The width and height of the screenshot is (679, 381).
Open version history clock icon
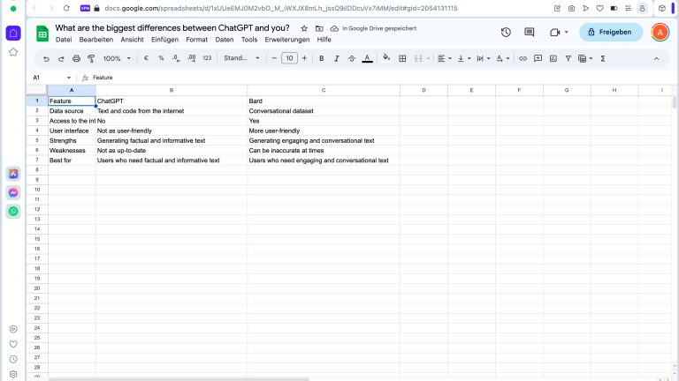506,32
